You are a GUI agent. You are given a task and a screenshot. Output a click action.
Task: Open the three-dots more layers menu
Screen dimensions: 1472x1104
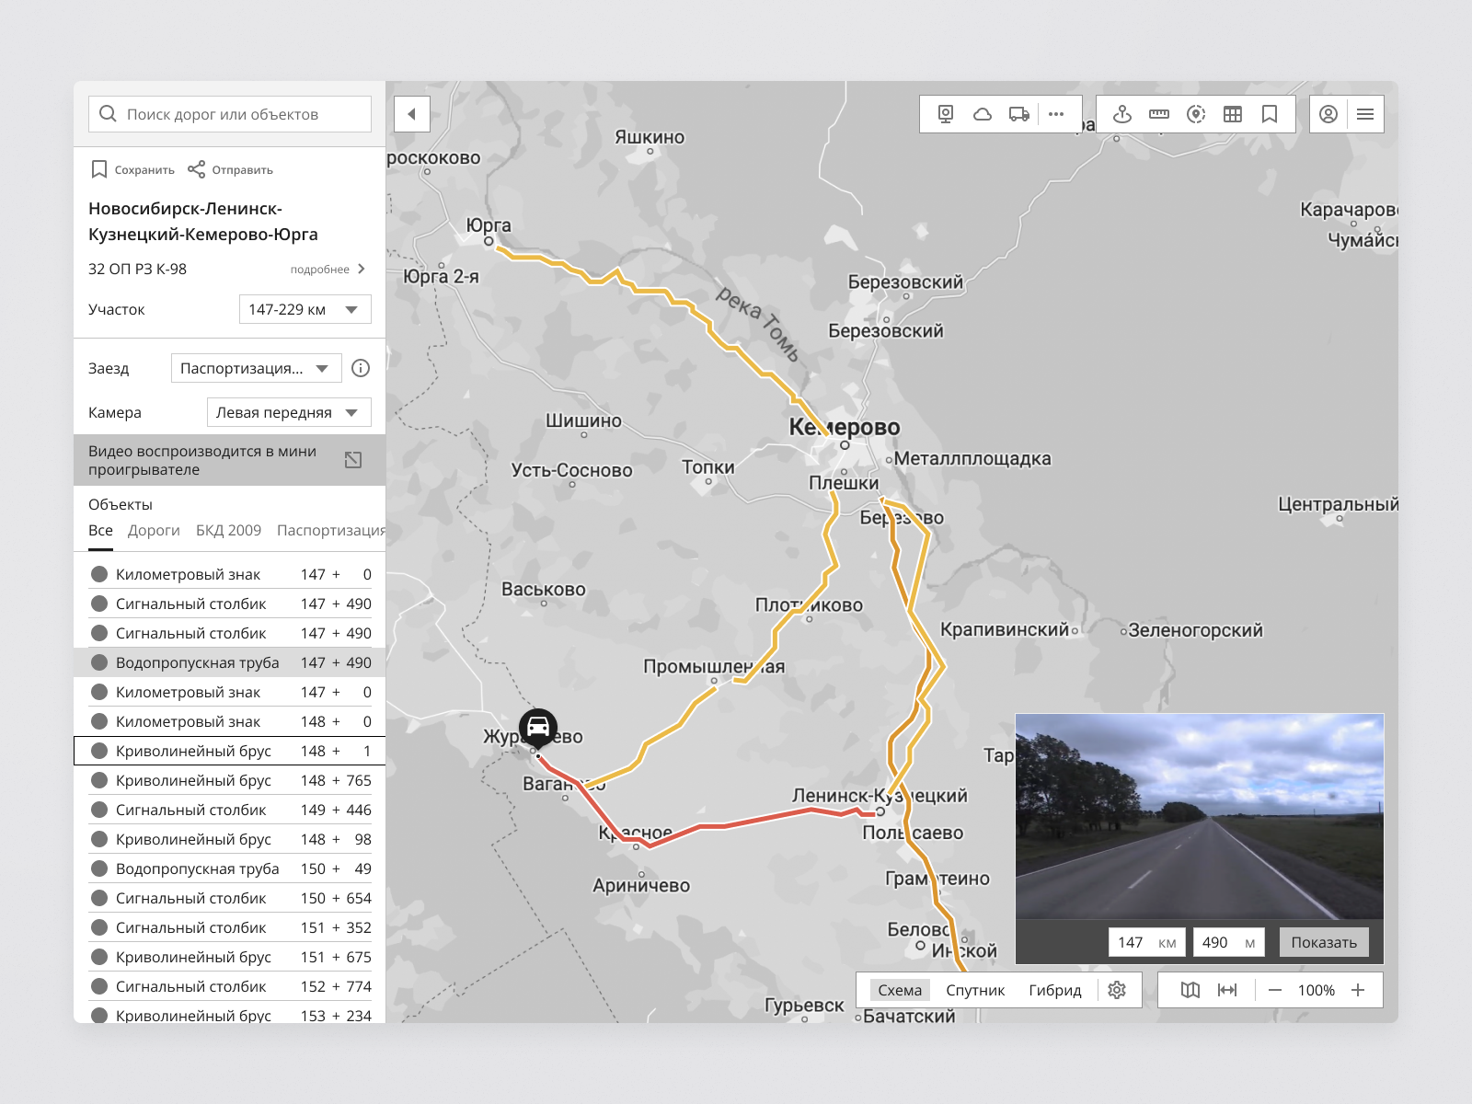pyautogui.click(x=1056, y=114)
